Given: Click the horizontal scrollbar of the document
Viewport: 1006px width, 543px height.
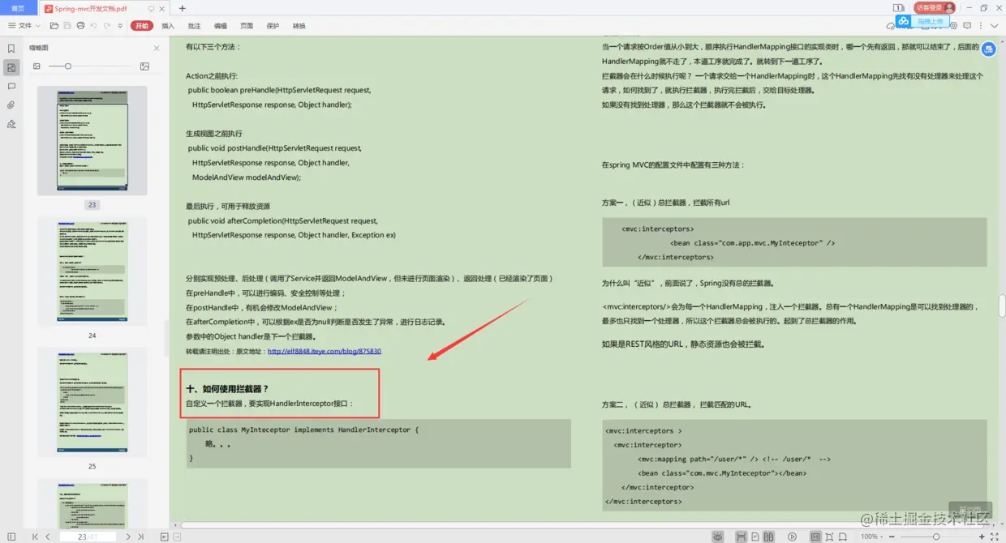Looking at the screenshot, I should pyautogui.click(x=584, y=525).
